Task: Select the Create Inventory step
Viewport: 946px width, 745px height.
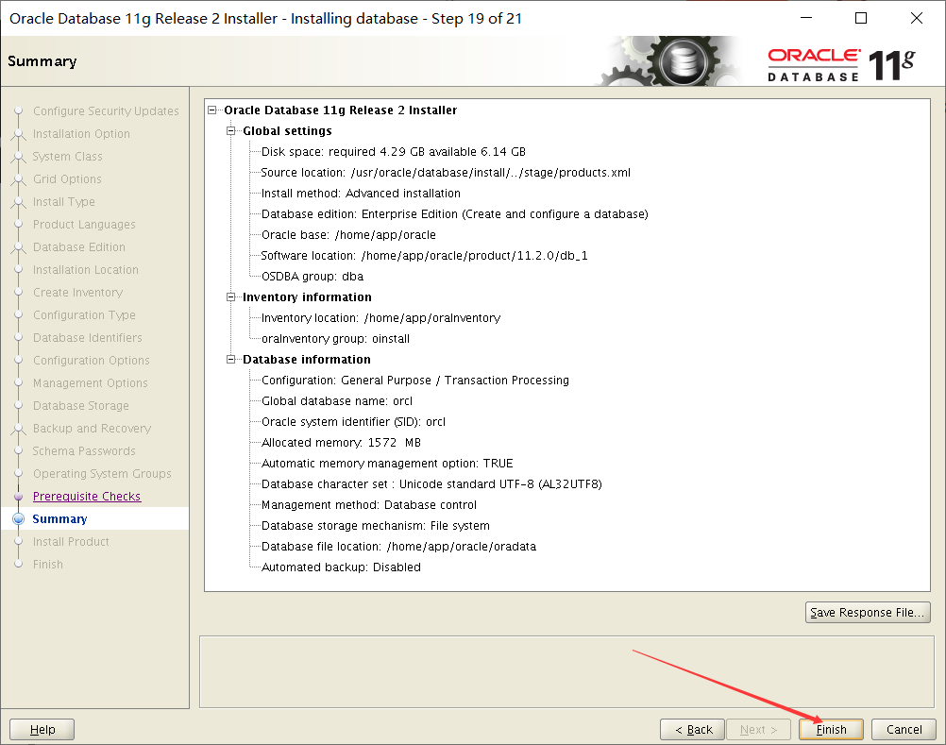Action: tap(77, 292)
